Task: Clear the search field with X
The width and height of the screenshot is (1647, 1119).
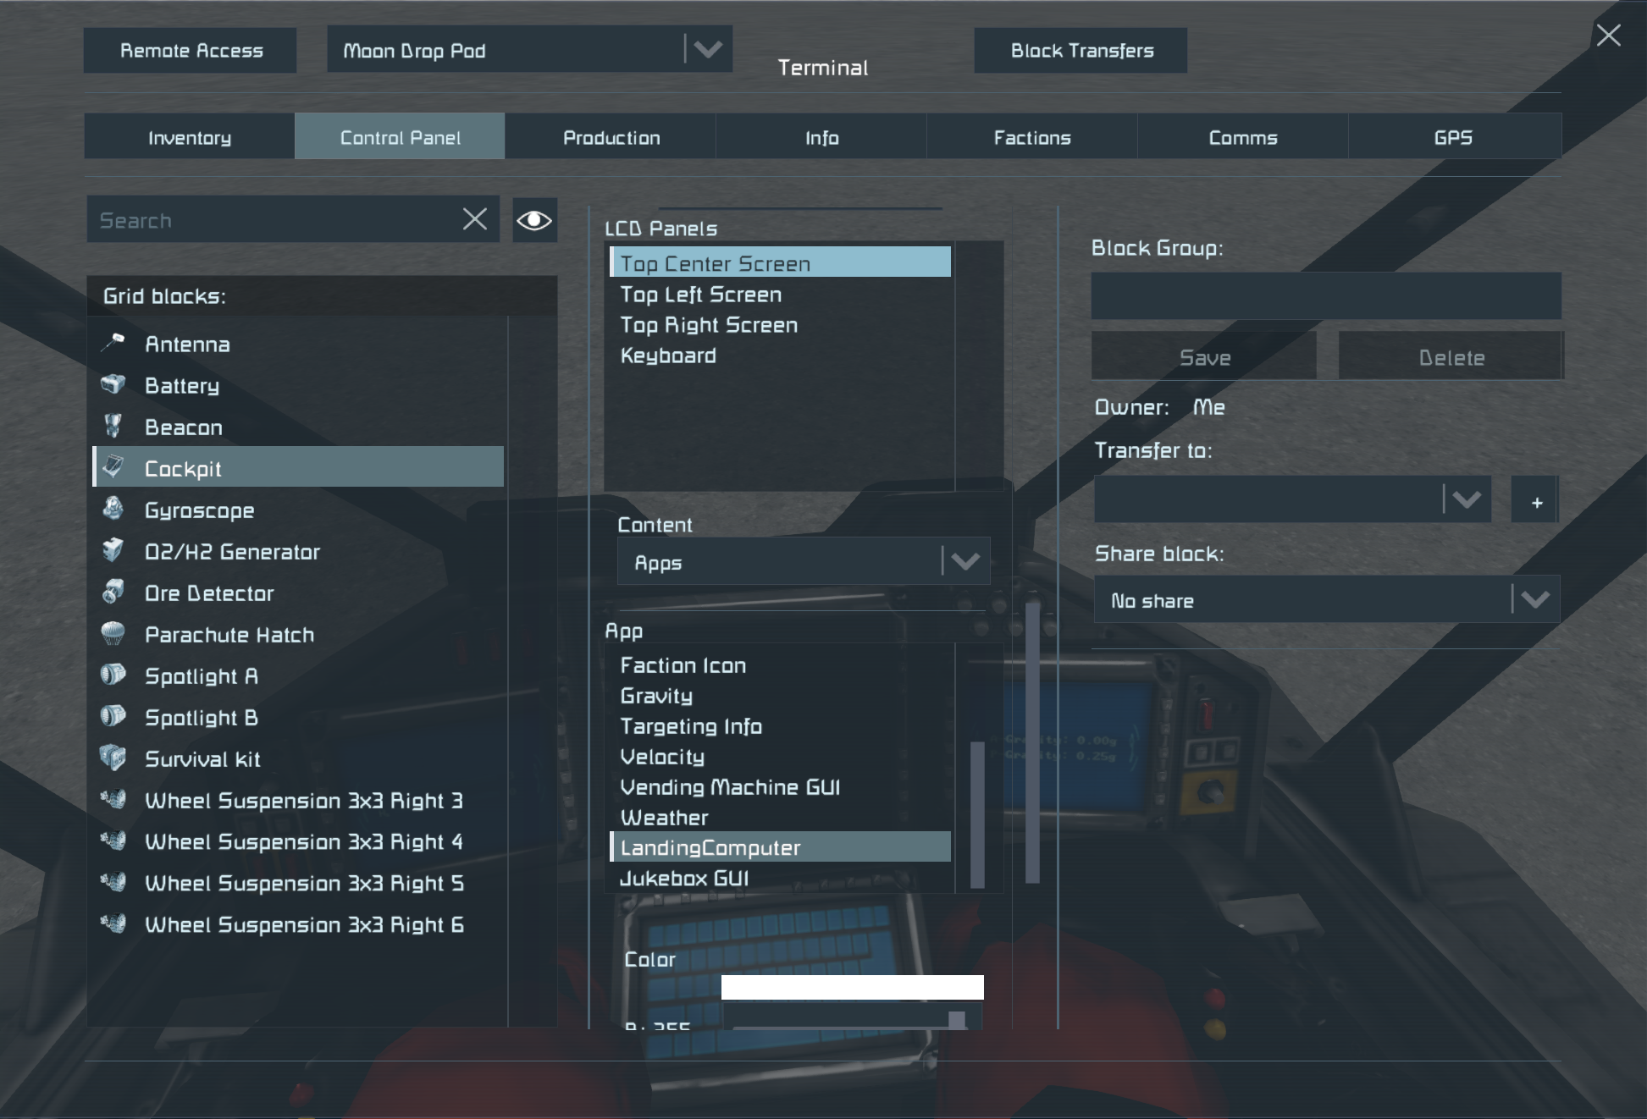Action: 475,219
